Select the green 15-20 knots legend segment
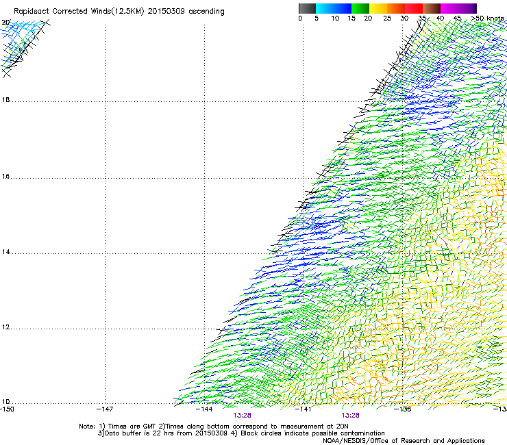507x445 pixels. click(x=360, y=8)
